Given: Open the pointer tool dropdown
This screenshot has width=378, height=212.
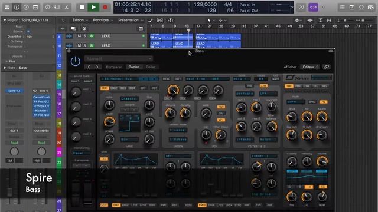Looking at the screenshot, I should 210,21.
